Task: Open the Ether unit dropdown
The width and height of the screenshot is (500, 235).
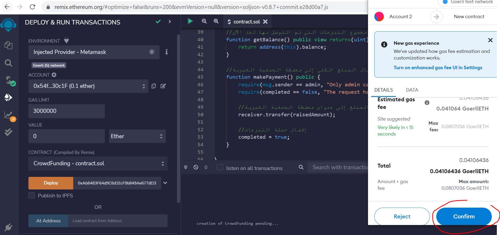Action: point(137,136)
